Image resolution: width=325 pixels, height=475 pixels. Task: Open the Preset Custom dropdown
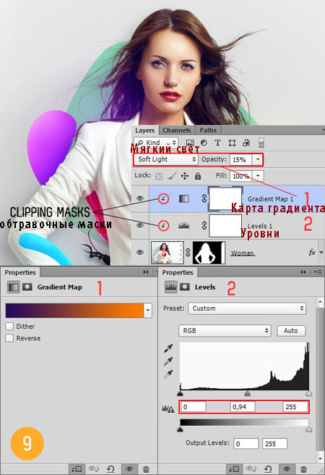coord(247,308)
